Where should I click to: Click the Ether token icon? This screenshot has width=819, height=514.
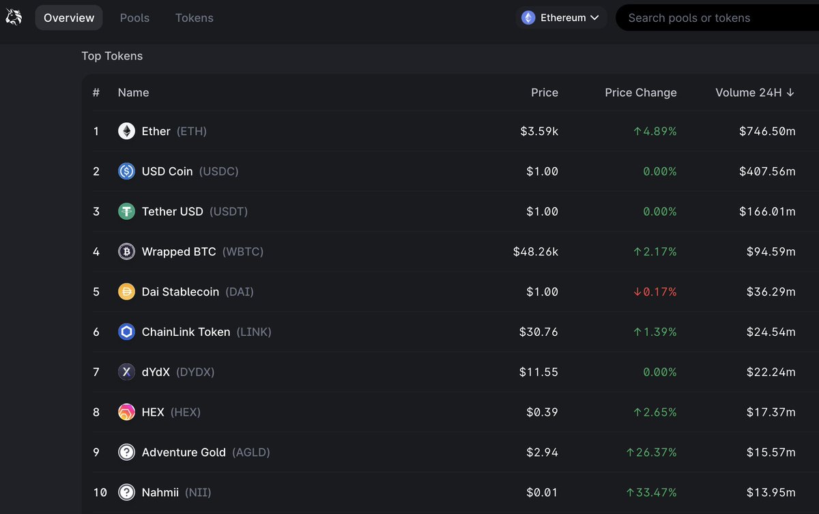tap(126, 131)
